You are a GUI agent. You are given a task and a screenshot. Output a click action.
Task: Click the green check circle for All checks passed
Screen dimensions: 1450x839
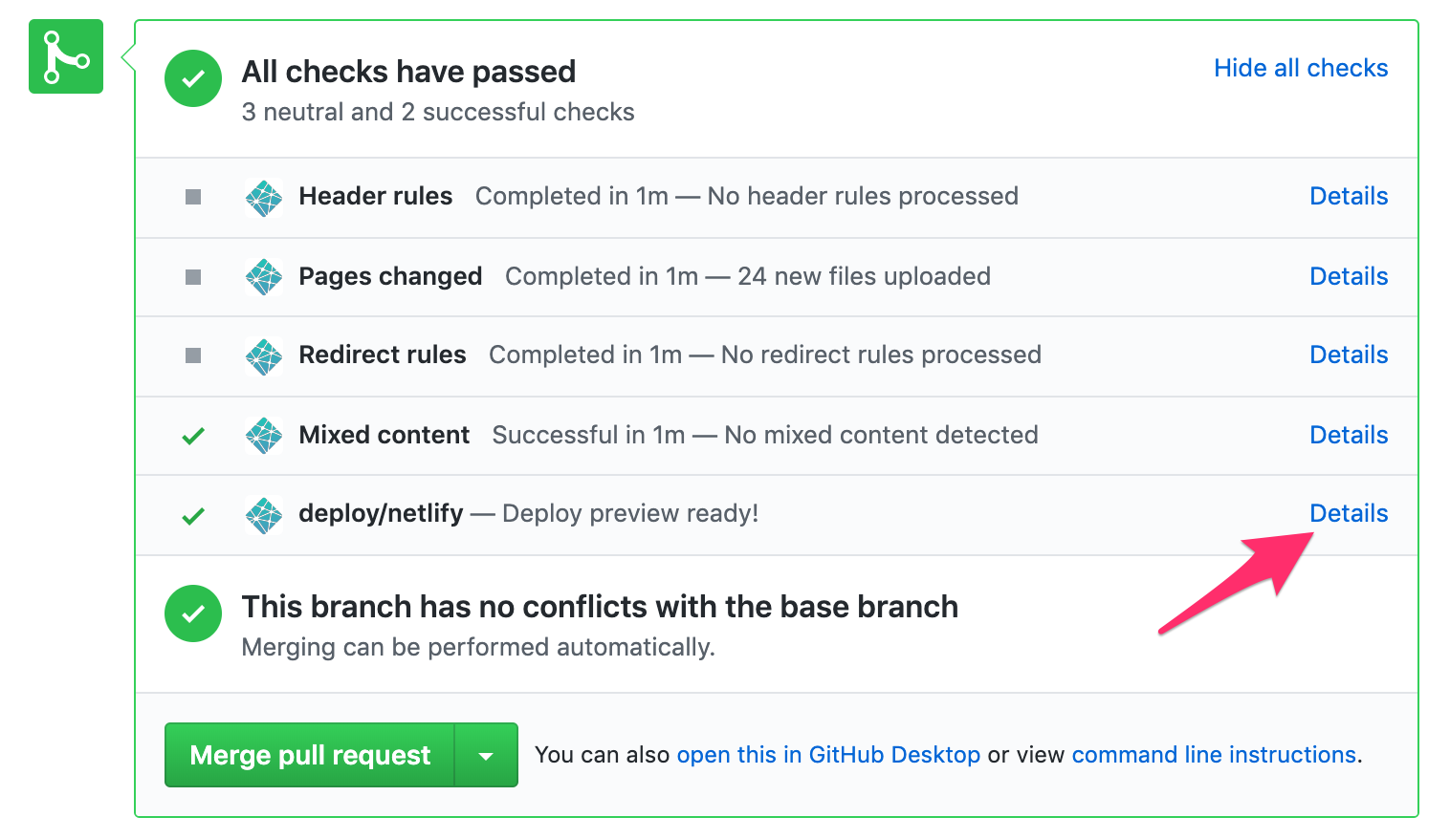[193, 78]
